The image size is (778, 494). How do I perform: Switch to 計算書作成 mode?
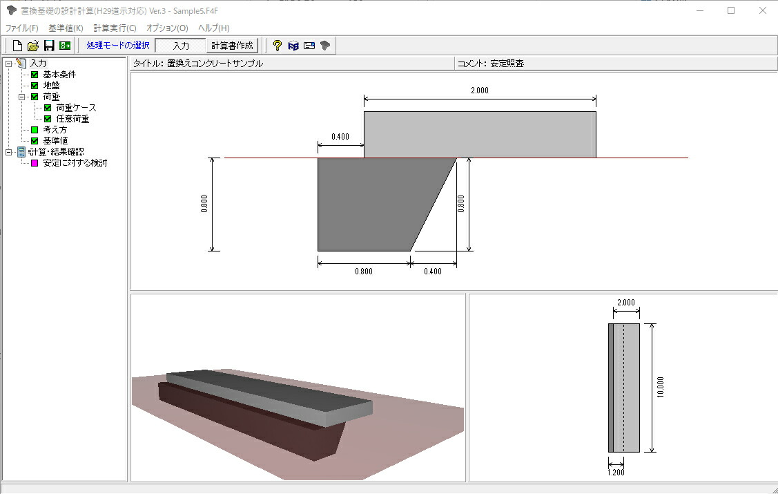click(x=232, y=46)
